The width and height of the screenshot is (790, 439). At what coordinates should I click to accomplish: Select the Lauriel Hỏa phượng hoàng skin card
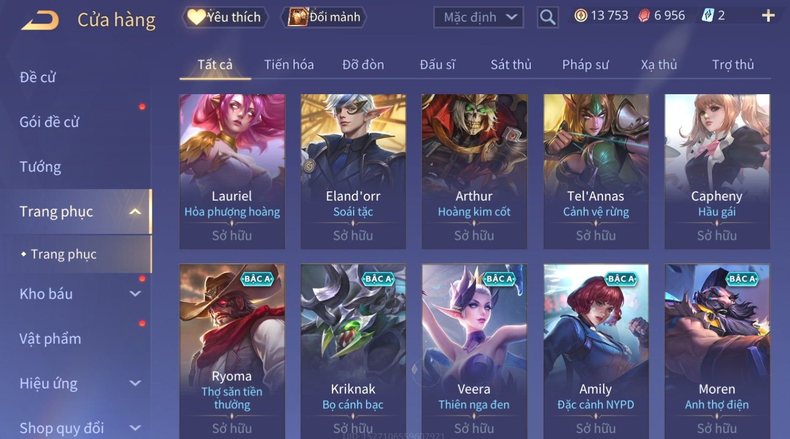click(x=232, y=172)
